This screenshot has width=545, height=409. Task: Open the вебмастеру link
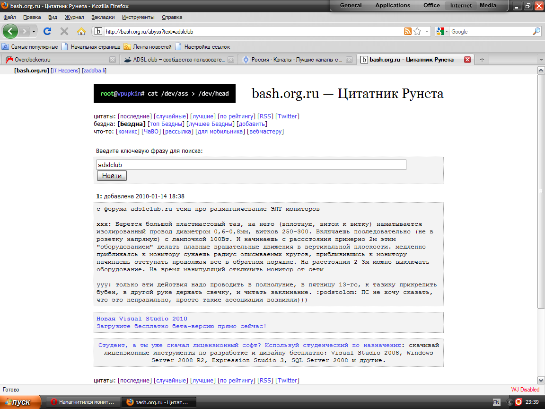(x=265, y=132)
